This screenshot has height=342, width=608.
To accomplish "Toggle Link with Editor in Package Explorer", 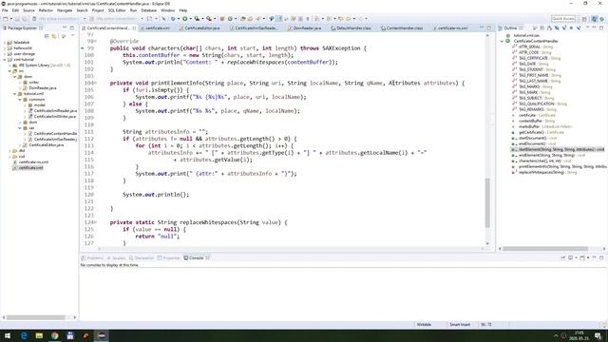I will (x=54, y=36).
